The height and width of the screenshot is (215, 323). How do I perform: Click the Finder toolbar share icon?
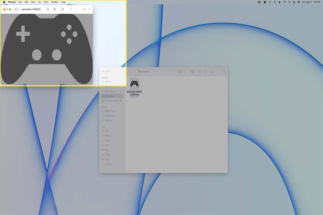coord(200,71)
